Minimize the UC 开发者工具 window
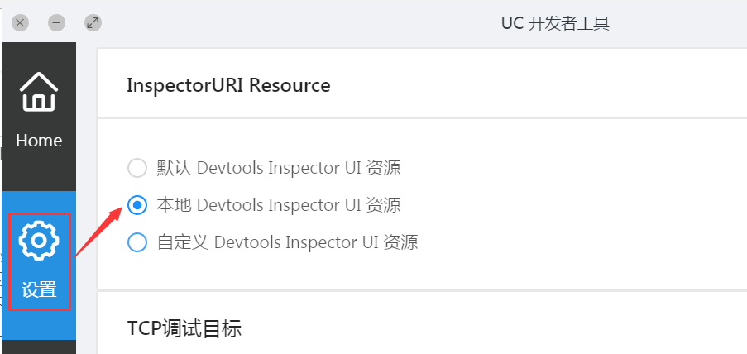Viewport: 747px width, 354px height. (56, 22)
